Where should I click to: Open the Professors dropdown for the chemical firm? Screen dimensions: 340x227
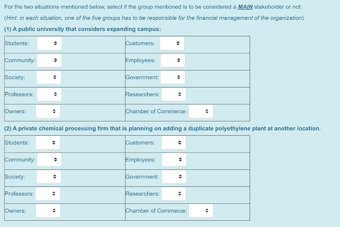pos(48,193)
